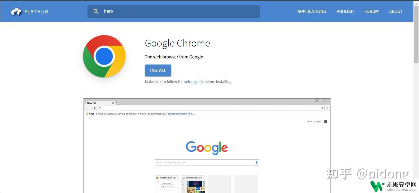Click the bookmark star icon in the address bar

pos(322,108)
